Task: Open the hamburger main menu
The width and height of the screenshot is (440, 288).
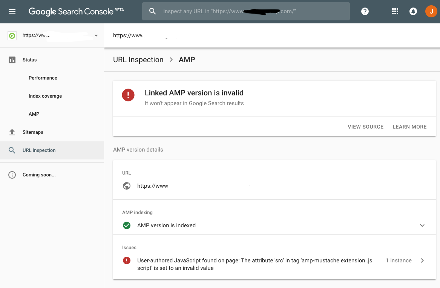Action: 12,12
